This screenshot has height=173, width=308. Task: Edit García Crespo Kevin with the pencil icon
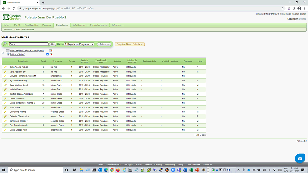click(x=5, y=130)
